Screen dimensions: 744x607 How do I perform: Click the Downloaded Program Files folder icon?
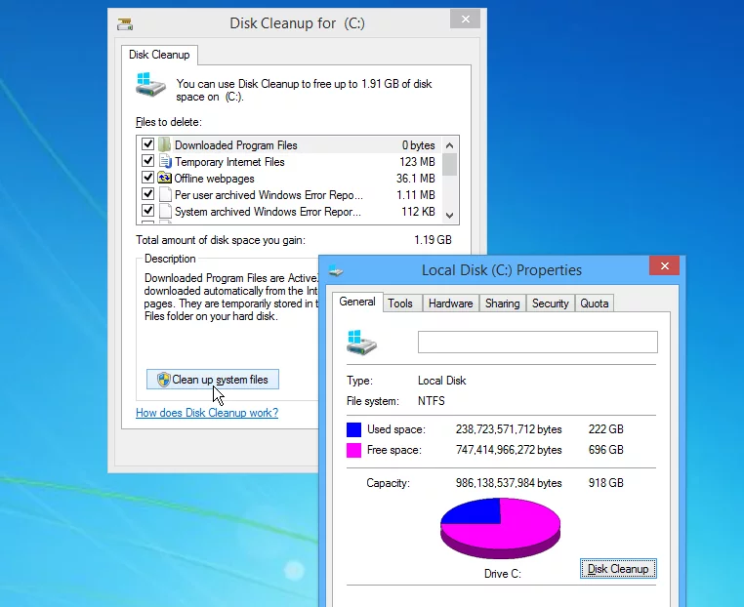pos(164,144)
